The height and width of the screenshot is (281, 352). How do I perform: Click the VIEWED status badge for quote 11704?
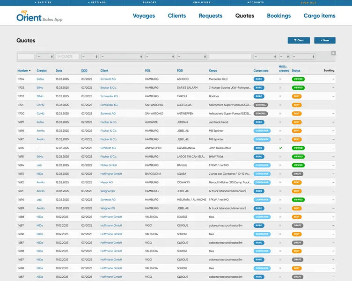click(x=298, y=79)
